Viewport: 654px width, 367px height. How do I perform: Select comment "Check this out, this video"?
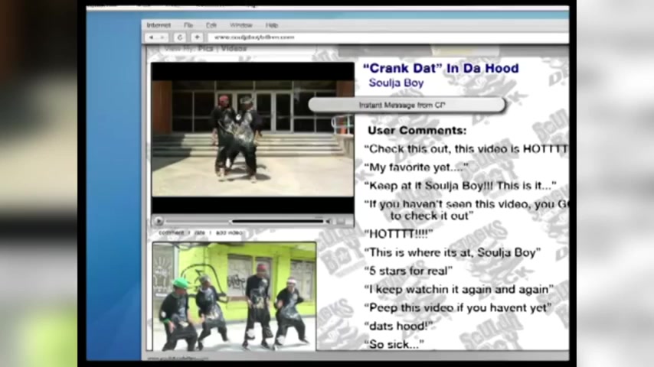[x=466, y=149]
